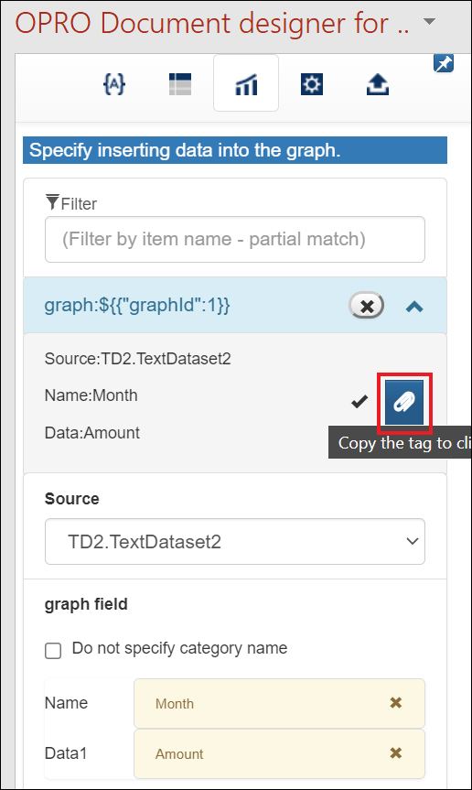Copy the graph tag with clip icon
Image resolution: width=472 pixels, height=790 pixels.
[x=404, y=403]
